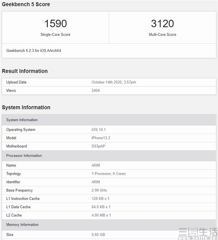Select the 'iPhone13,3' model value

point(101,138)
